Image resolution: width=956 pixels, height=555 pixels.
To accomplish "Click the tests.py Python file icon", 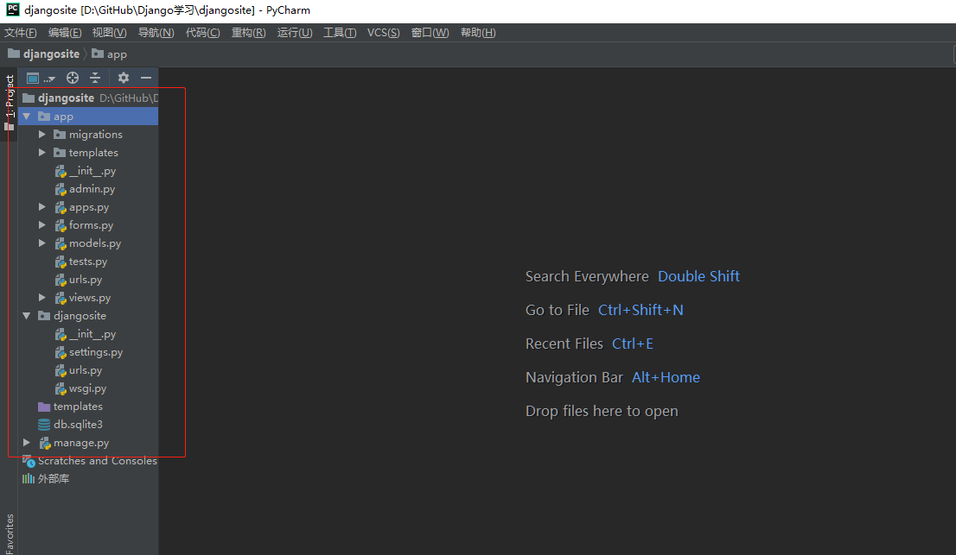I will pos(61,262).
